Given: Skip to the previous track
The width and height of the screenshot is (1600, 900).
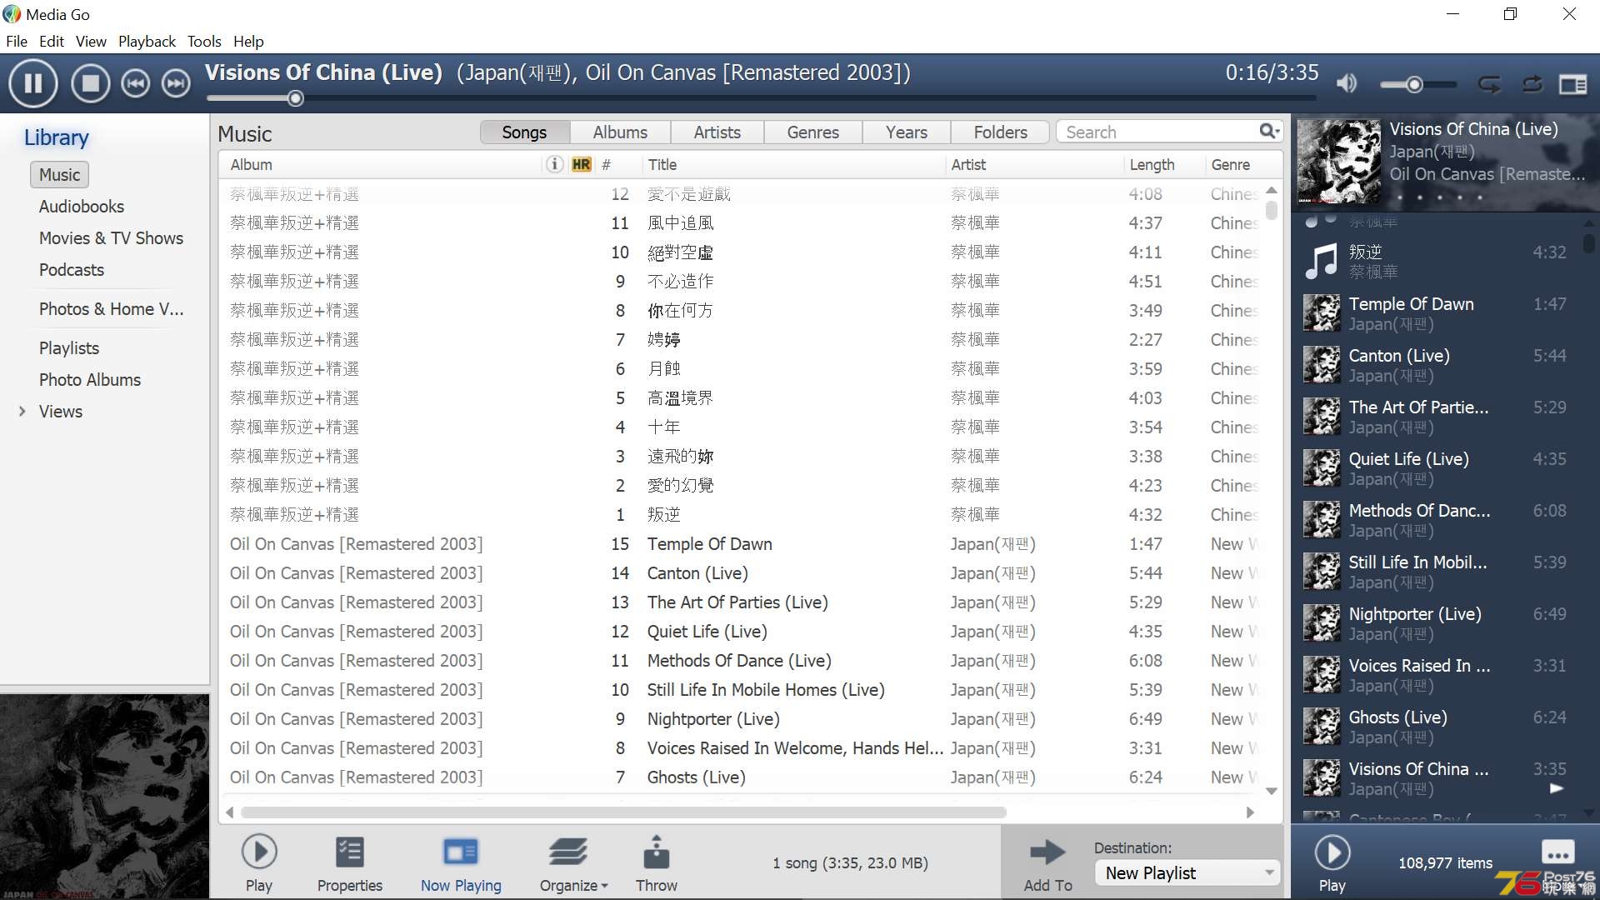Looking at the screenshot, I should [136, 83].
